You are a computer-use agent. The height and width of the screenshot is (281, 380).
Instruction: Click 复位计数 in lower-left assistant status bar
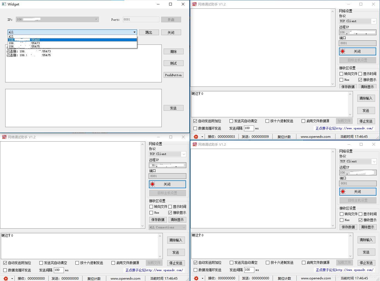[x=94, y=279]
